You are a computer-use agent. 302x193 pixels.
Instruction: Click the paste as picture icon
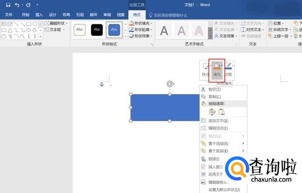click(222, 112)
